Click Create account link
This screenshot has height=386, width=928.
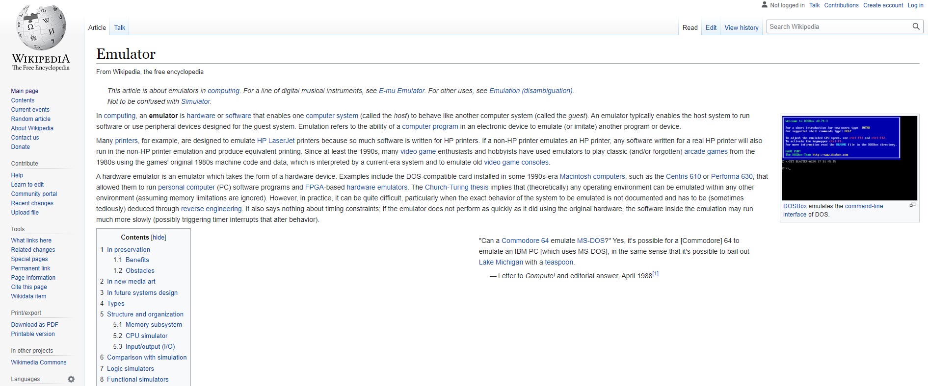[x=883, y=5]
